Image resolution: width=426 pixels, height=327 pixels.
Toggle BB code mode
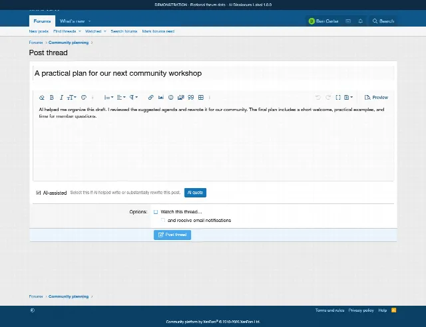click(x=338, y=98)
